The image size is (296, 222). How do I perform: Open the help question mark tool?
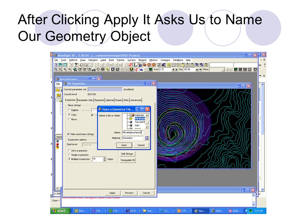click(76, 65)
